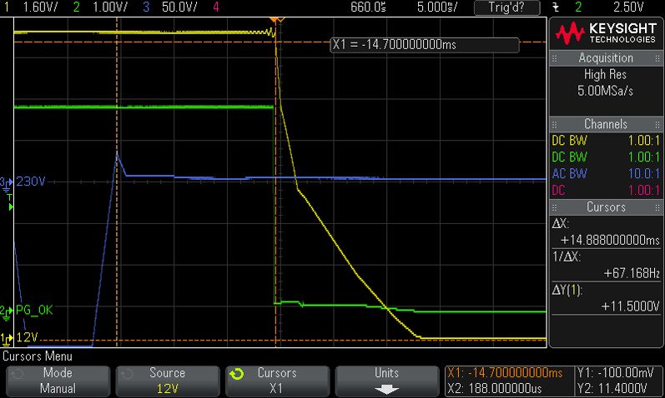Click the Cursors rotate knob icon

tap(237, 375)
